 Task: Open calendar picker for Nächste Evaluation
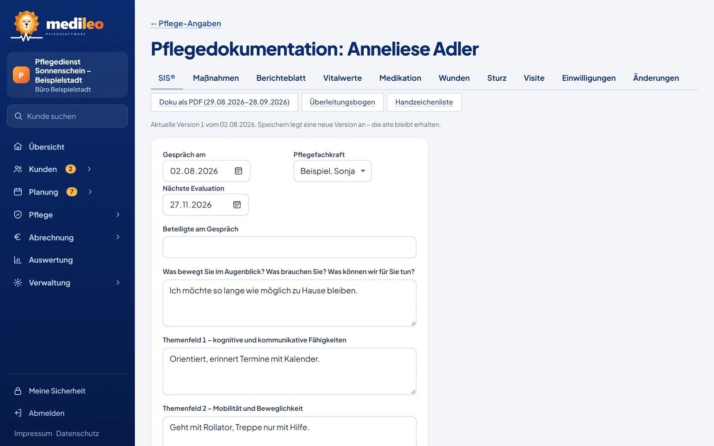[x=237, y=205]
